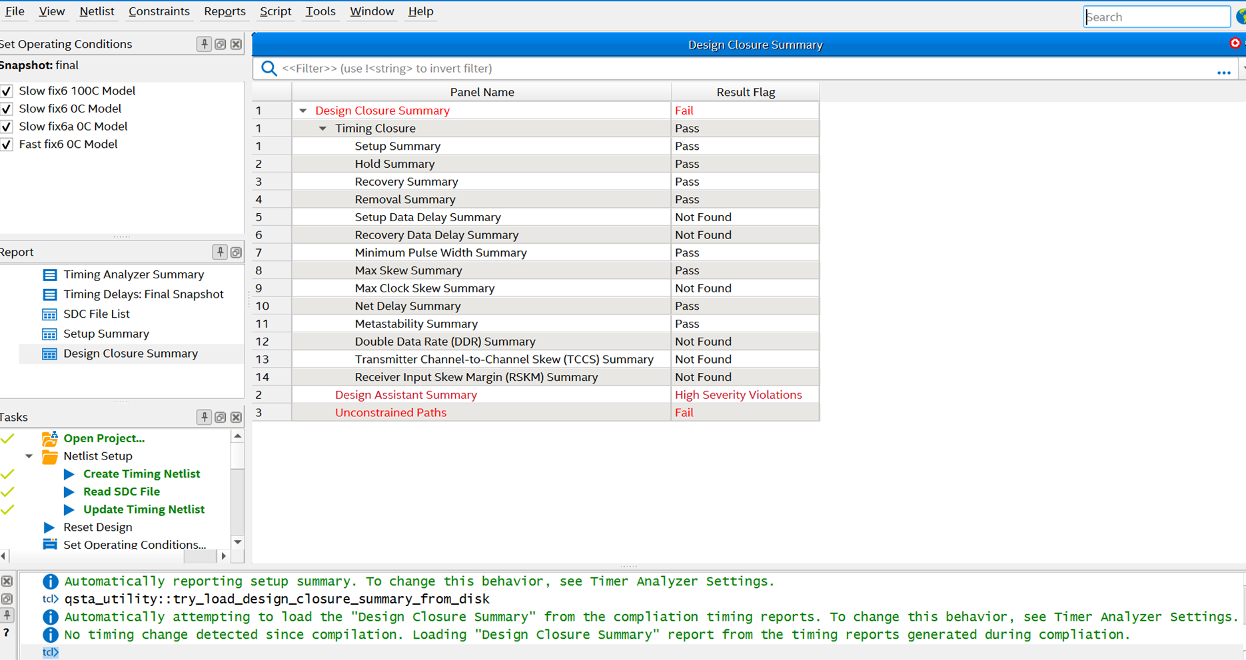Disable the Fast fix6 0C Model checkbox

click(7, 145)
